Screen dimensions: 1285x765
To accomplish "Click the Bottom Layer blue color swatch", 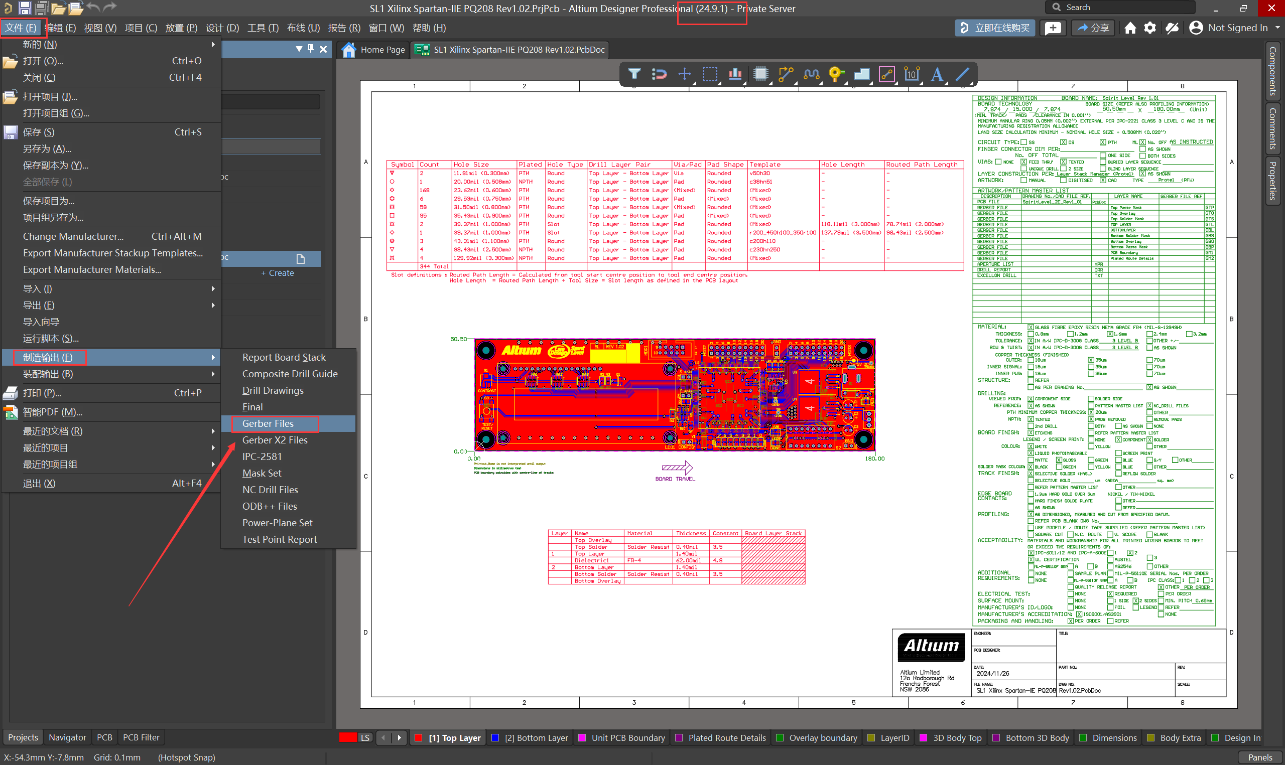I will tap(495, 738).
